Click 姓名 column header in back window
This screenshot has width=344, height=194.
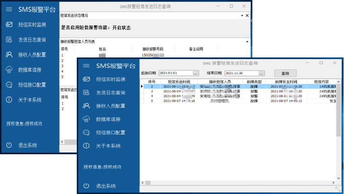103,49
